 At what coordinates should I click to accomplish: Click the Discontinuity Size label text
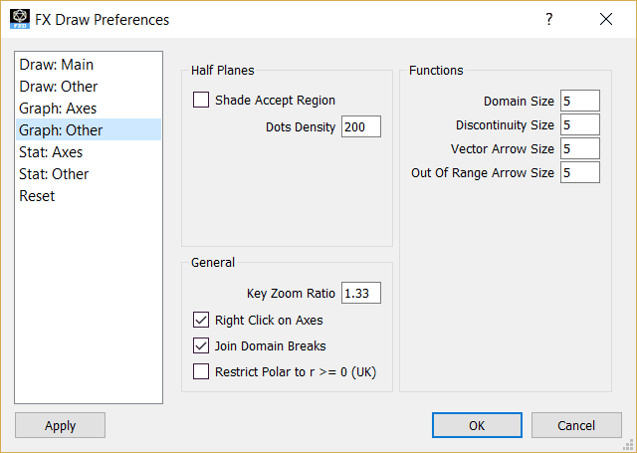(505, 125)
